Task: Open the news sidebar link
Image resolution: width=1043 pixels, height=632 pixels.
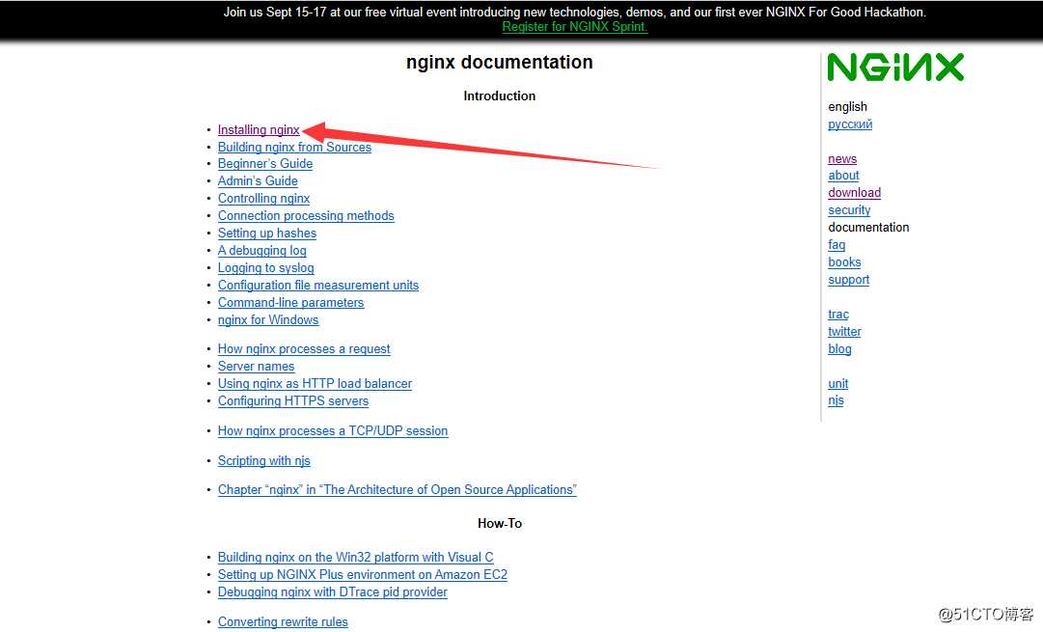Action: (842, 158)
